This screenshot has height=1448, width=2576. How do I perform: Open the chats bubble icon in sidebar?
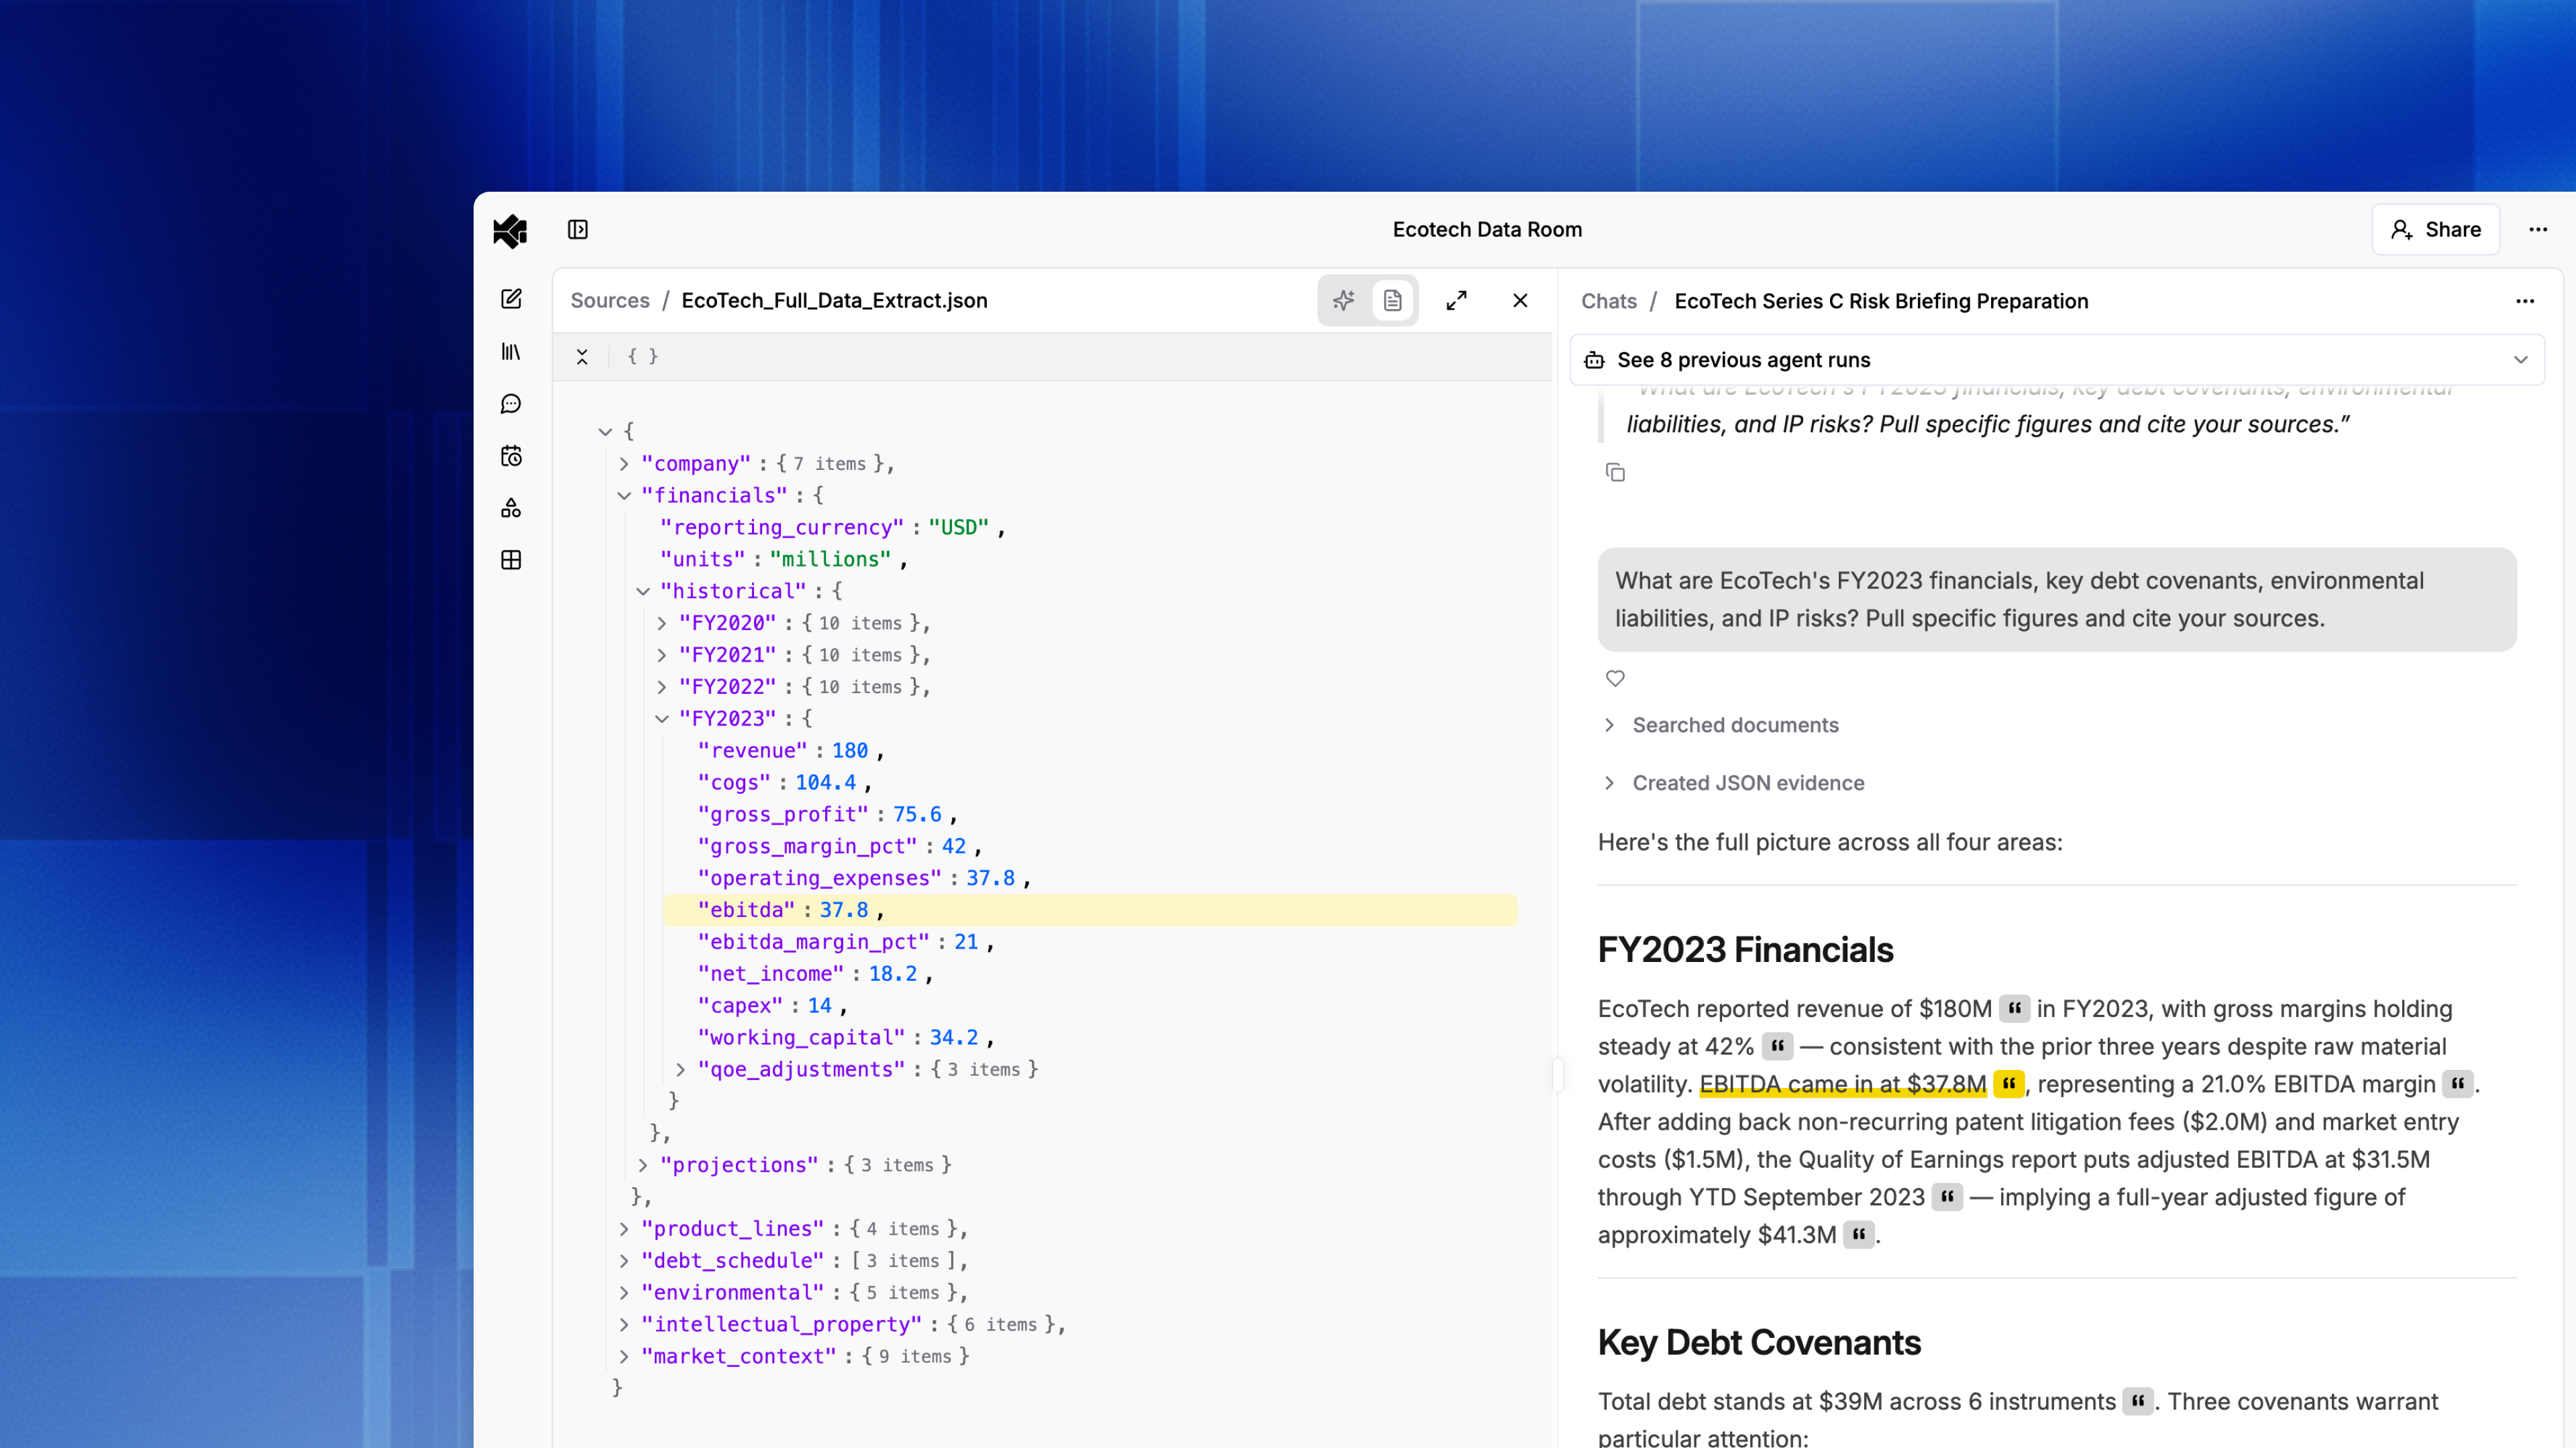(x=511, y=404)
